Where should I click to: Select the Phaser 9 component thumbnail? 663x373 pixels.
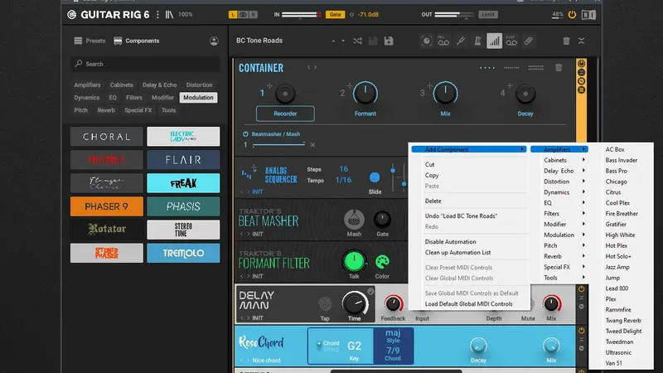pos(107,206)
